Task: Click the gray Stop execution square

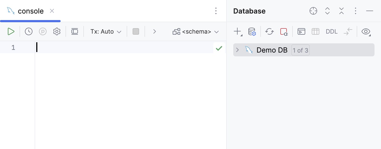Action: point(136,31)
